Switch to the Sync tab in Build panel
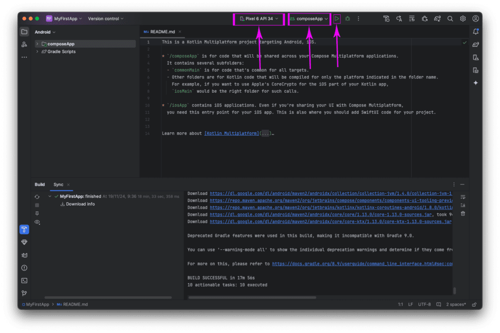 coord(59,185)
